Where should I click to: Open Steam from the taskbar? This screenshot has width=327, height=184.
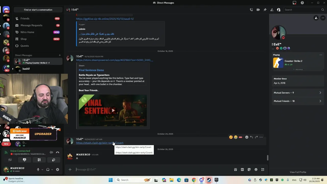point(209,180)
